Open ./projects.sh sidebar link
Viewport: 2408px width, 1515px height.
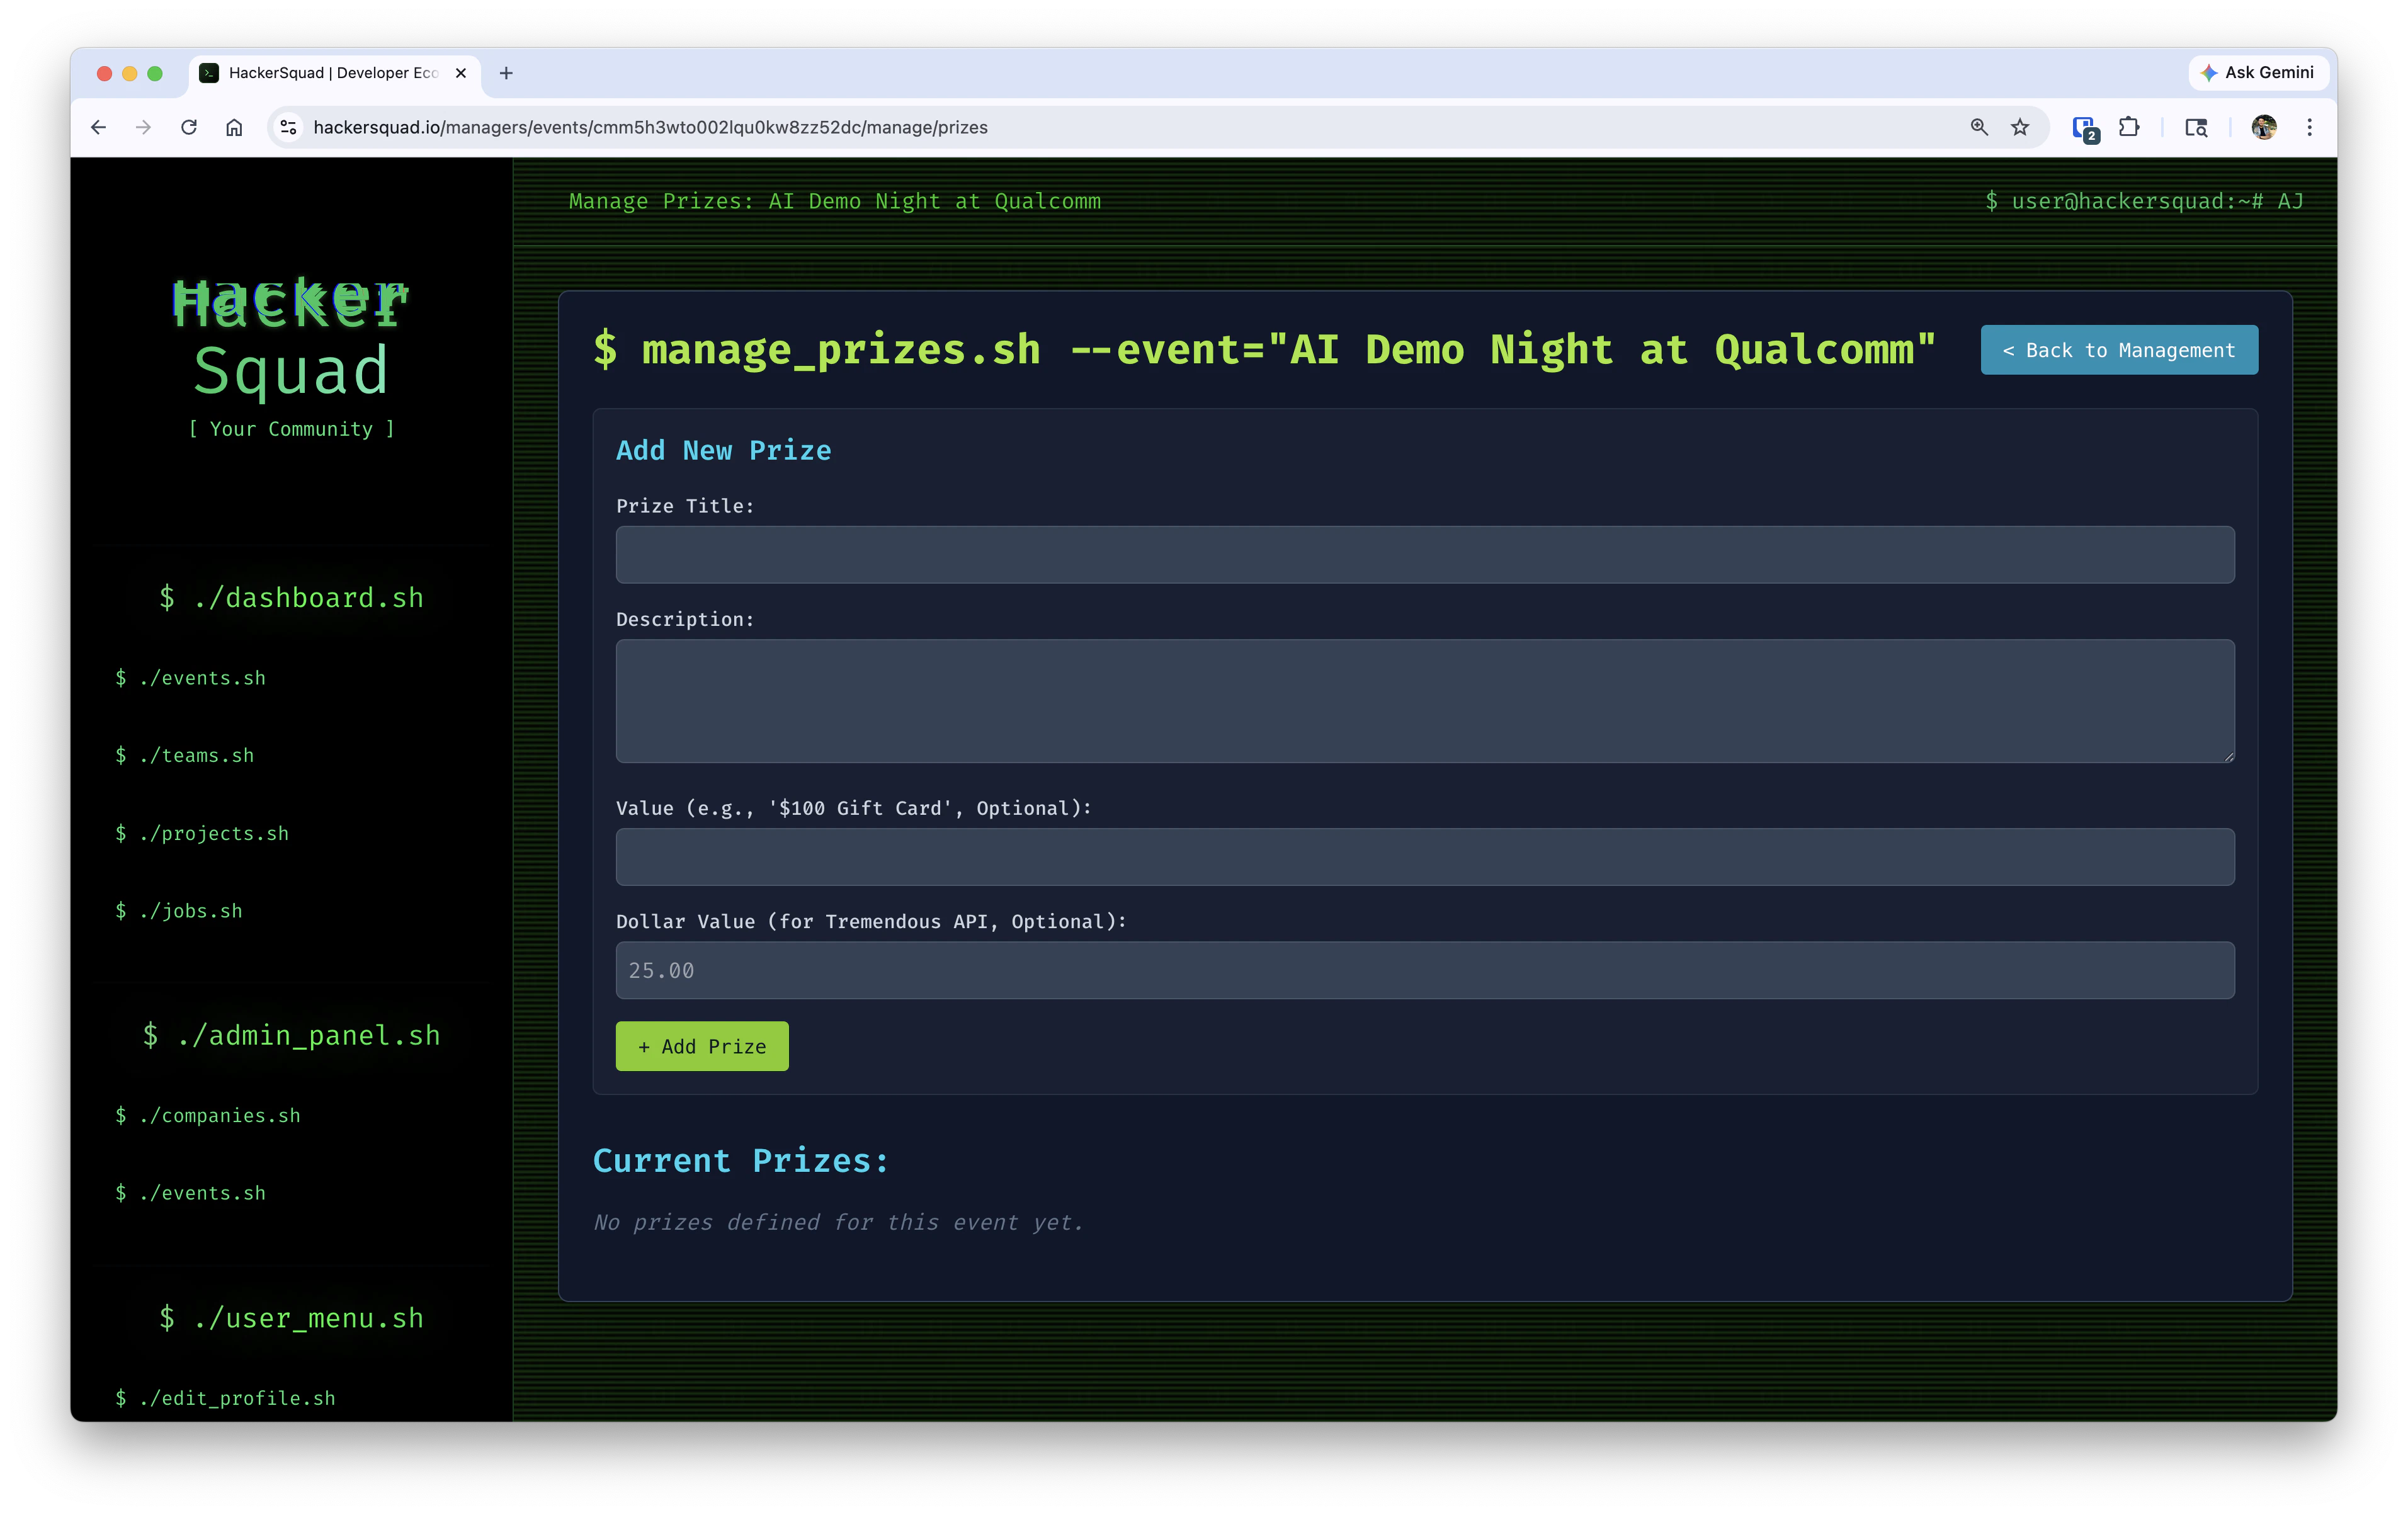tap(202, 833)
